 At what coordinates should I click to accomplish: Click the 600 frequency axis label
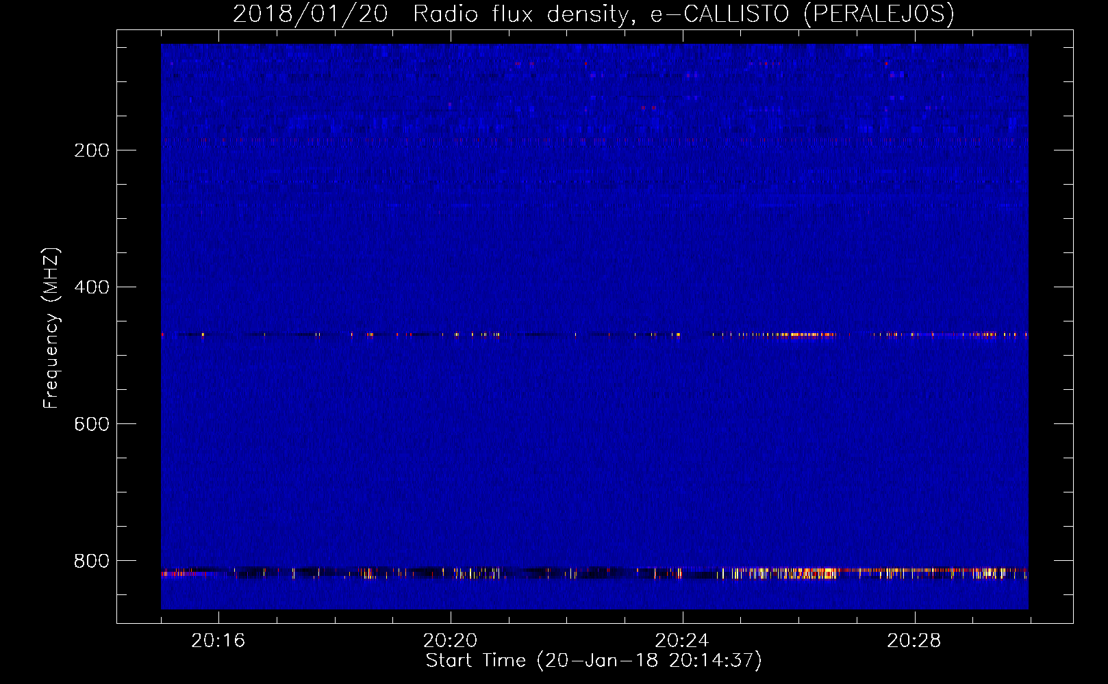tap(92, 424)
